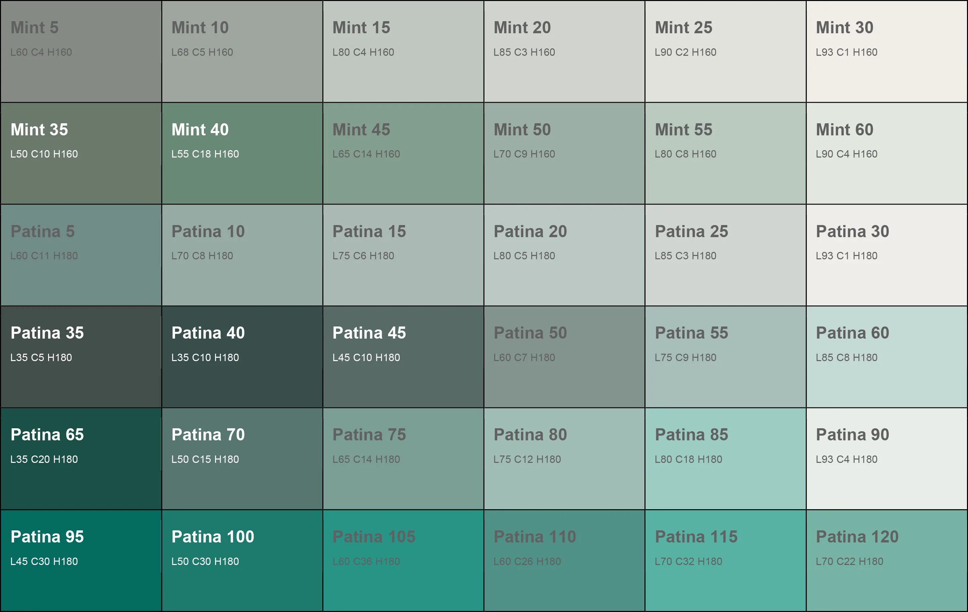Select the Patina 5 swatch
The height and width of the screenshot is (612, 968).
[x=81, y=255]
